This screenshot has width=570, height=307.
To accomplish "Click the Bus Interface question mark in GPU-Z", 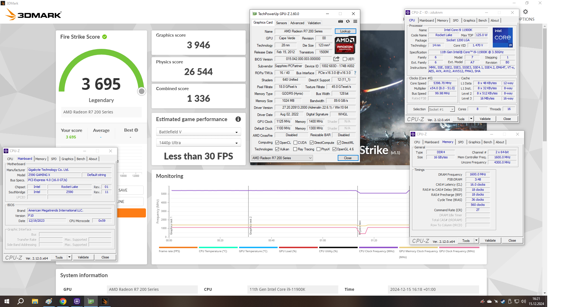I will click(355, 73).
